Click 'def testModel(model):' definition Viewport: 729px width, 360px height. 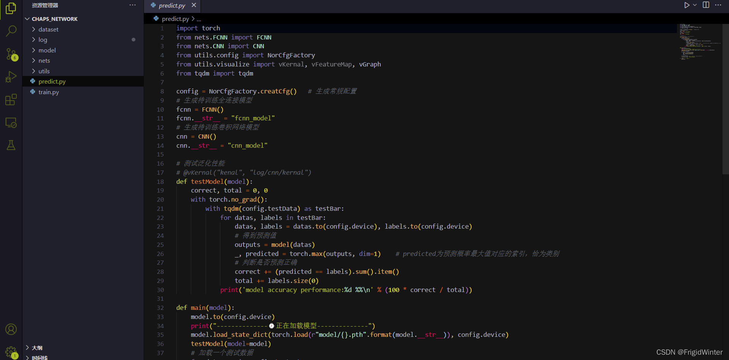pos(214,182)
